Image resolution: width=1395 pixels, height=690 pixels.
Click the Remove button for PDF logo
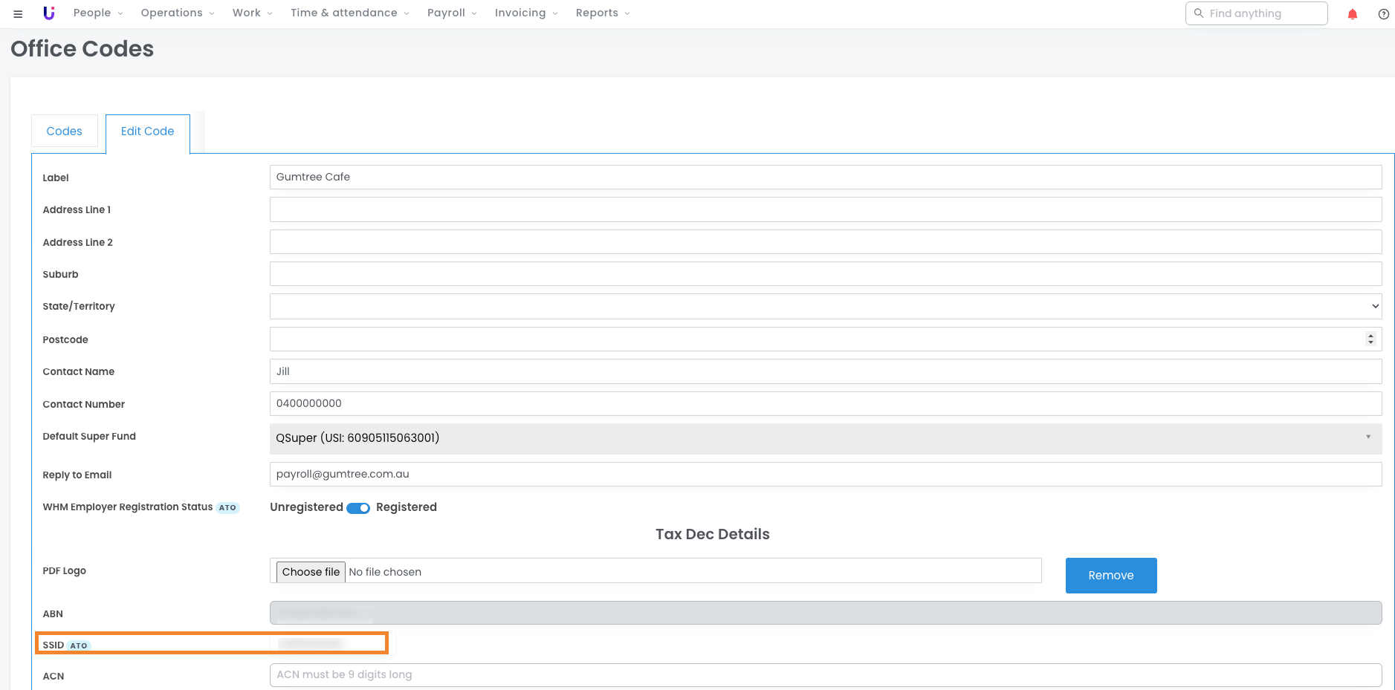tap(1110, 576)
